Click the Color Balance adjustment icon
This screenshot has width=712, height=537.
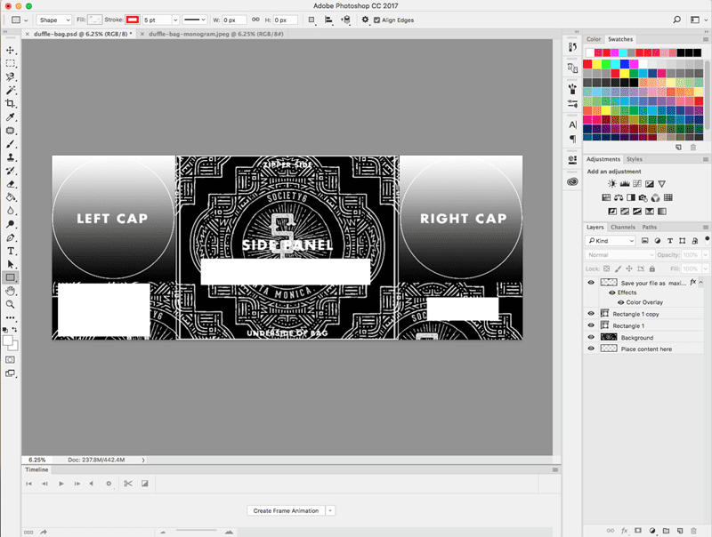(619, 197)
